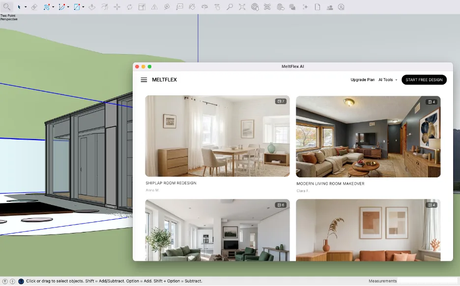Expand the Select tool dropdown arrow
Screen dimensions: 460x286
point(26,7)
